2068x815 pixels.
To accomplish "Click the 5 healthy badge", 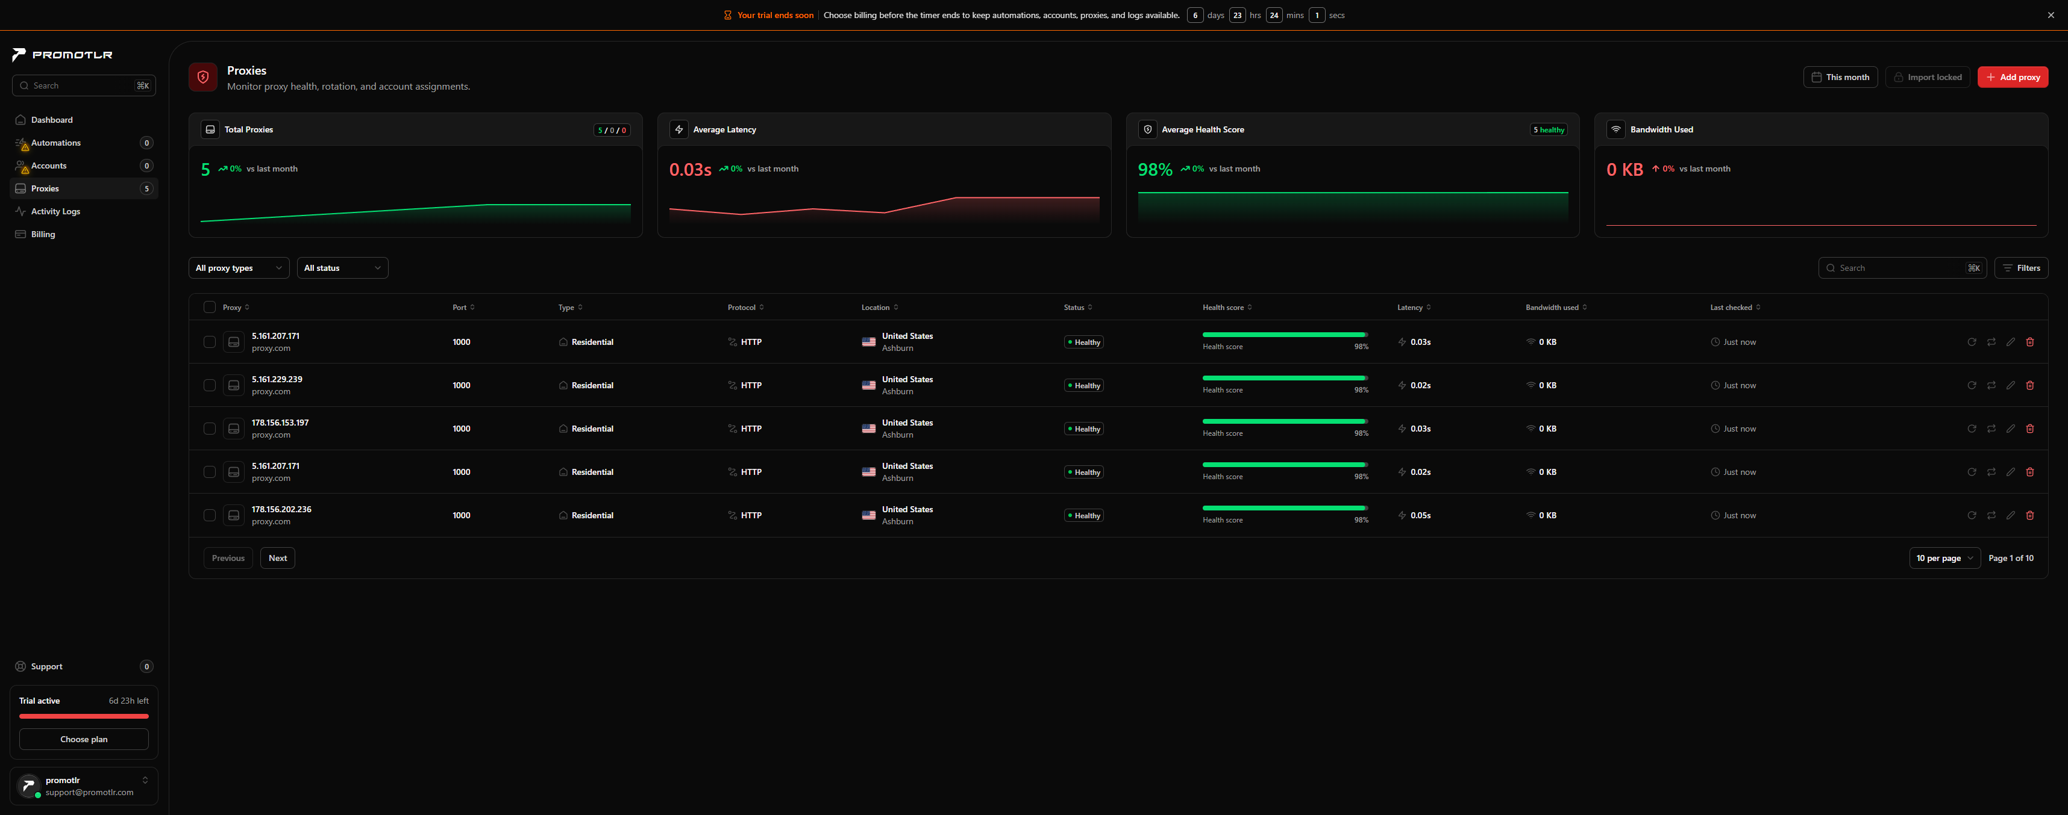I will coord(1549,130).
